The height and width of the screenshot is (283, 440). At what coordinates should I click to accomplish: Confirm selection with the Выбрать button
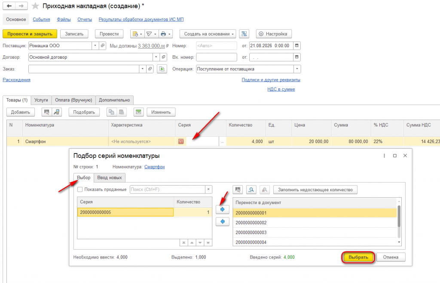tap(358, 257)
